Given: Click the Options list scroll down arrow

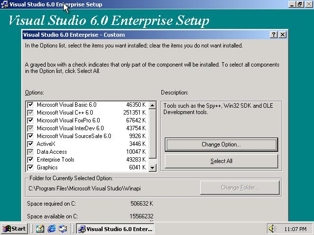Looking at the screenshot, I should [153, 167].
